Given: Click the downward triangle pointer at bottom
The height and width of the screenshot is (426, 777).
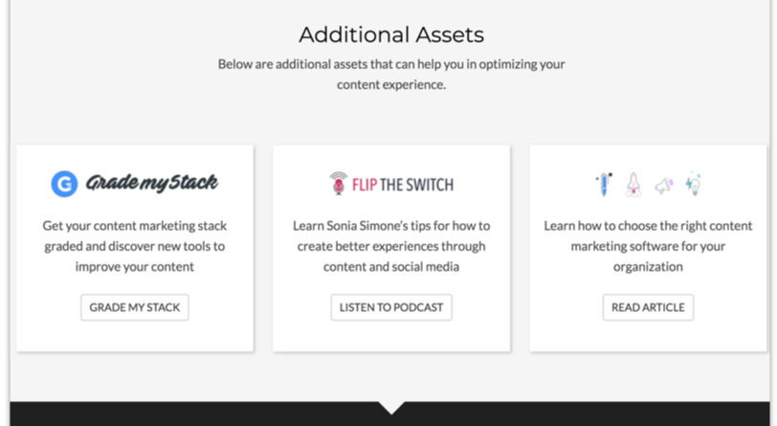Looking at the screenshot, I should pyautogui.click(x=391, y=408).
